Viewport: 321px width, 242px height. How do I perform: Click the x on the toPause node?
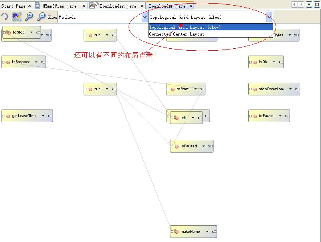point(286,116)
